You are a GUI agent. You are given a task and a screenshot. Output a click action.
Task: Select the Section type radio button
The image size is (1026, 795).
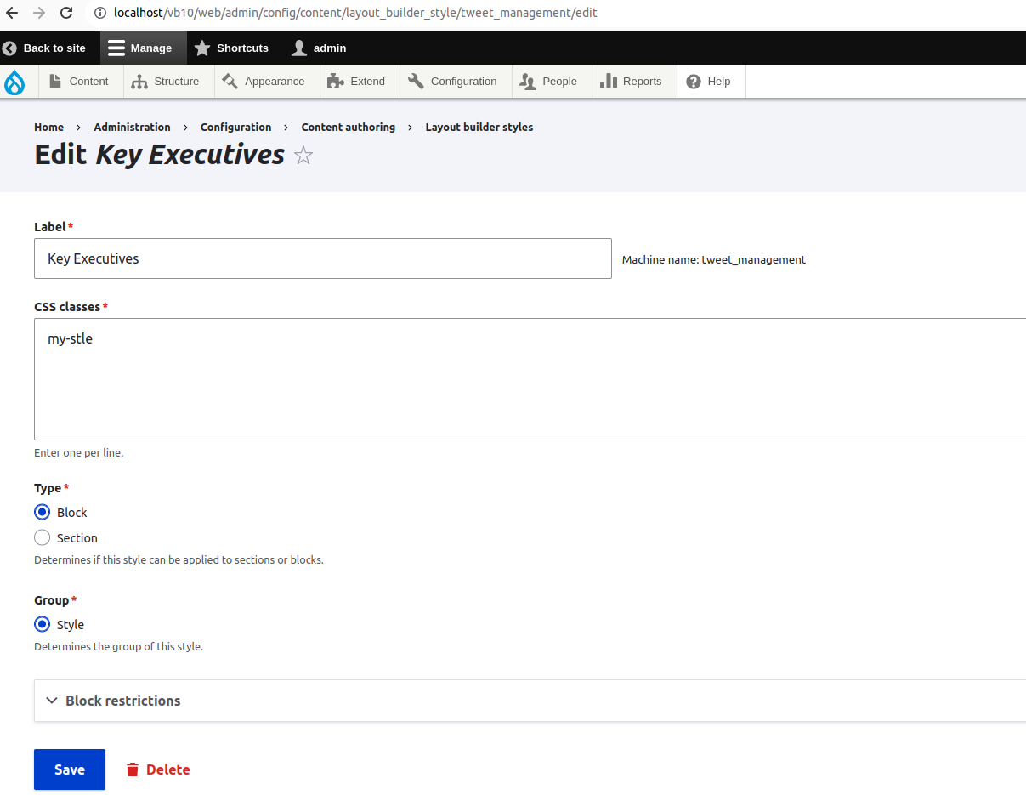[x=42, y=537]
